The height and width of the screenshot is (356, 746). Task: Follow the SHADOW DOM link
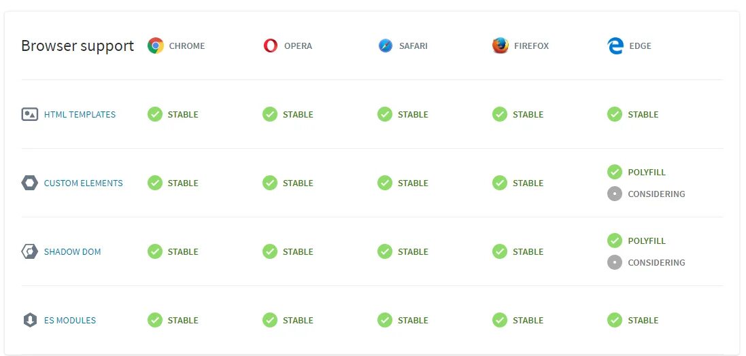coord(72,252)
